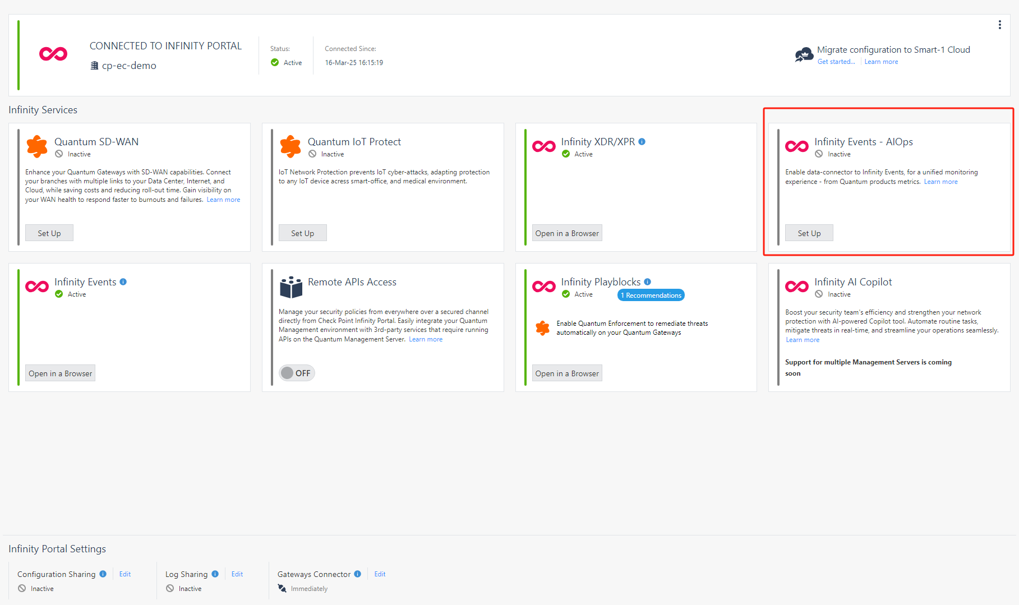Toggle Remote APIs Access switch on
This screenshot has width=1019, height=605.
click(x=297, y=373)
